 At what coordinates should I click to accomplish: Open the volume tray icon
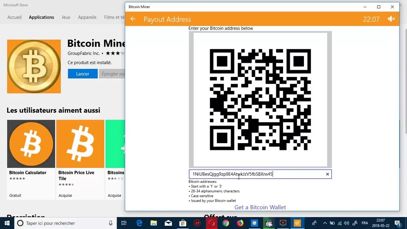(347, 223)
